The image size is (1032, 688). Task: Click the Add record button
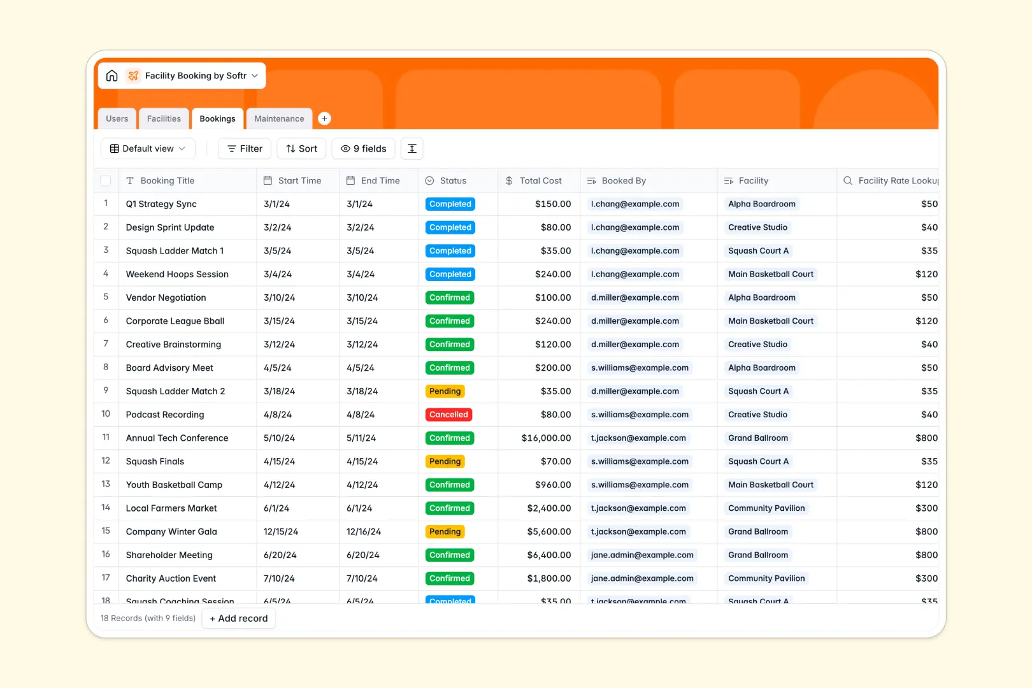coord(238,618)
